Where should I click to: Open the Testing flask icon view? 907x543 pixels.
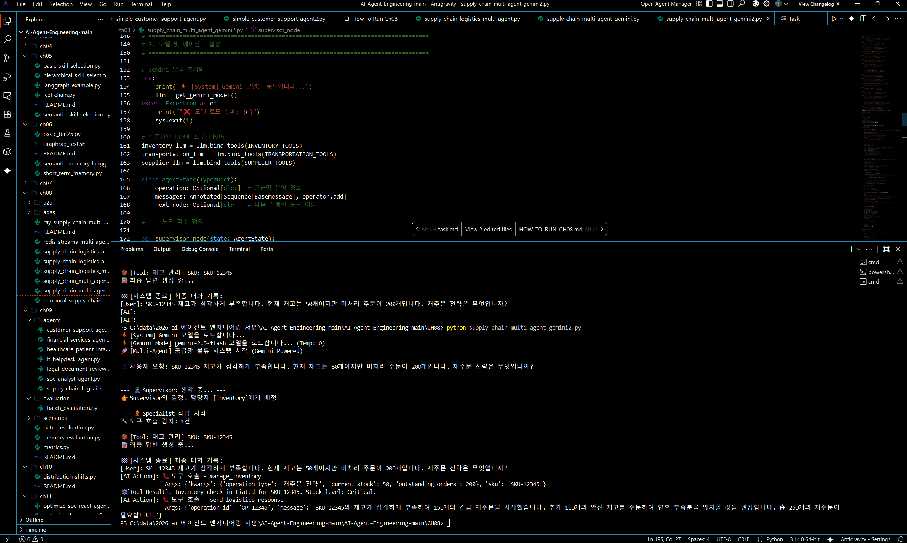coord(7,133)
